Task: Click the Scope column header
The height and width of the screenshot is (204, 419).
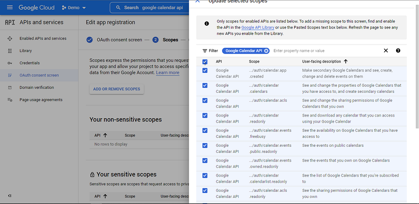Action: pos(254,61)
